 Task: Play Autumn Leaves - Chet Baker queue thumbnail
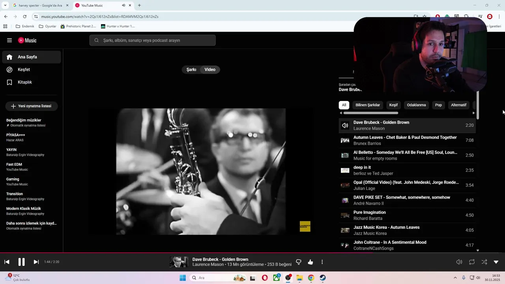[345, 140]
